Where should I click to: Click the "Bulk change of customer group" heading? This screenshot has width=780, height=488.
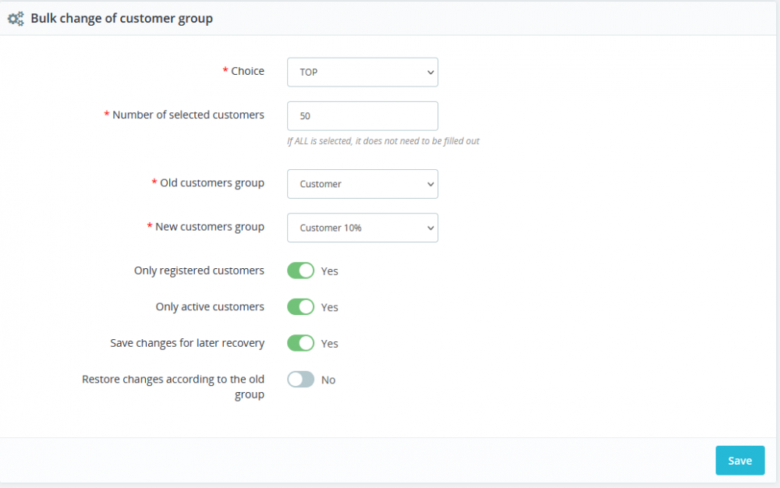point(122,19)
